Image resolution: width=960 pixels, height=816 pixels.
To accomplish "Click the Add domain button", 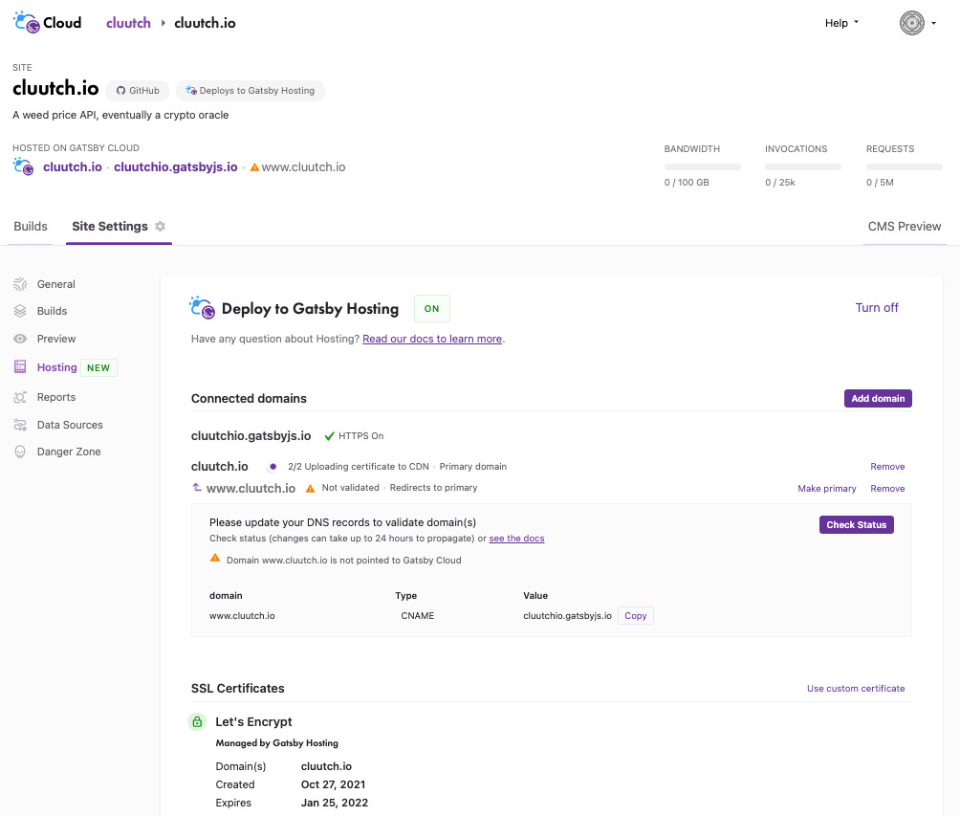I will point(878,398).
